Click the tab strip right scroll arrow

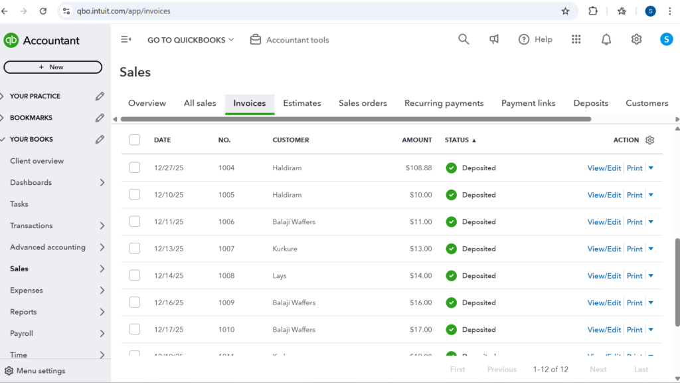point(677,119)
